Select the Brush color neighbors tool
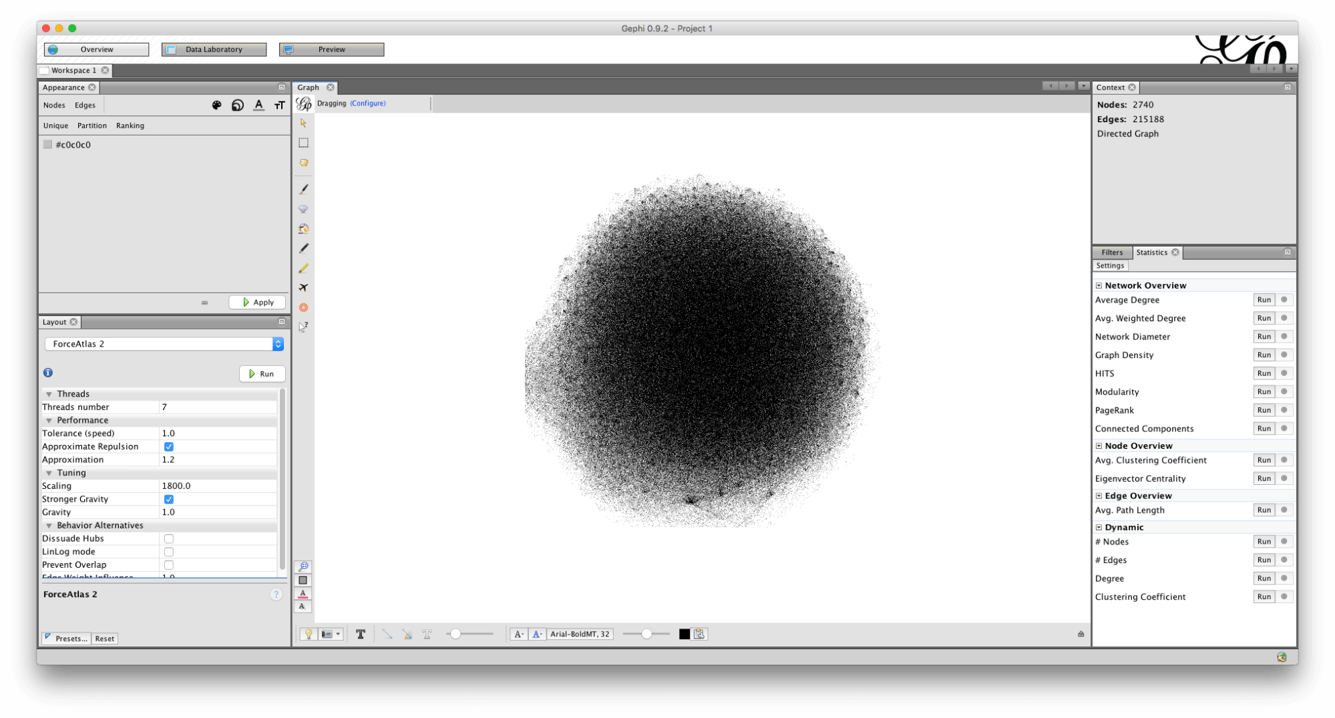The width and height of the screenshot is (1335, 718). coord(303,228)
